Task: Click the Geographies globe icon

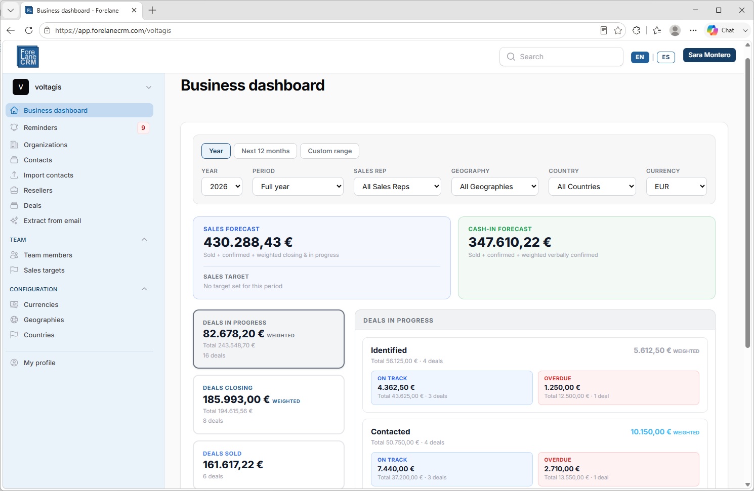Action: (x=14, y=320)
